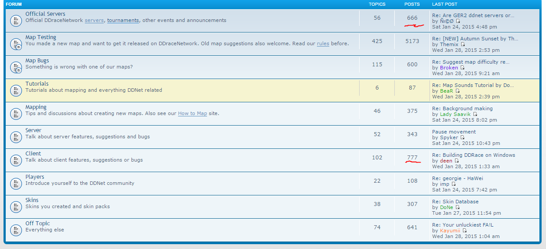The height and width of the screenshot is (249, 546).
Task: View user profile of Lady Saavik
Action: pos(455,114)
